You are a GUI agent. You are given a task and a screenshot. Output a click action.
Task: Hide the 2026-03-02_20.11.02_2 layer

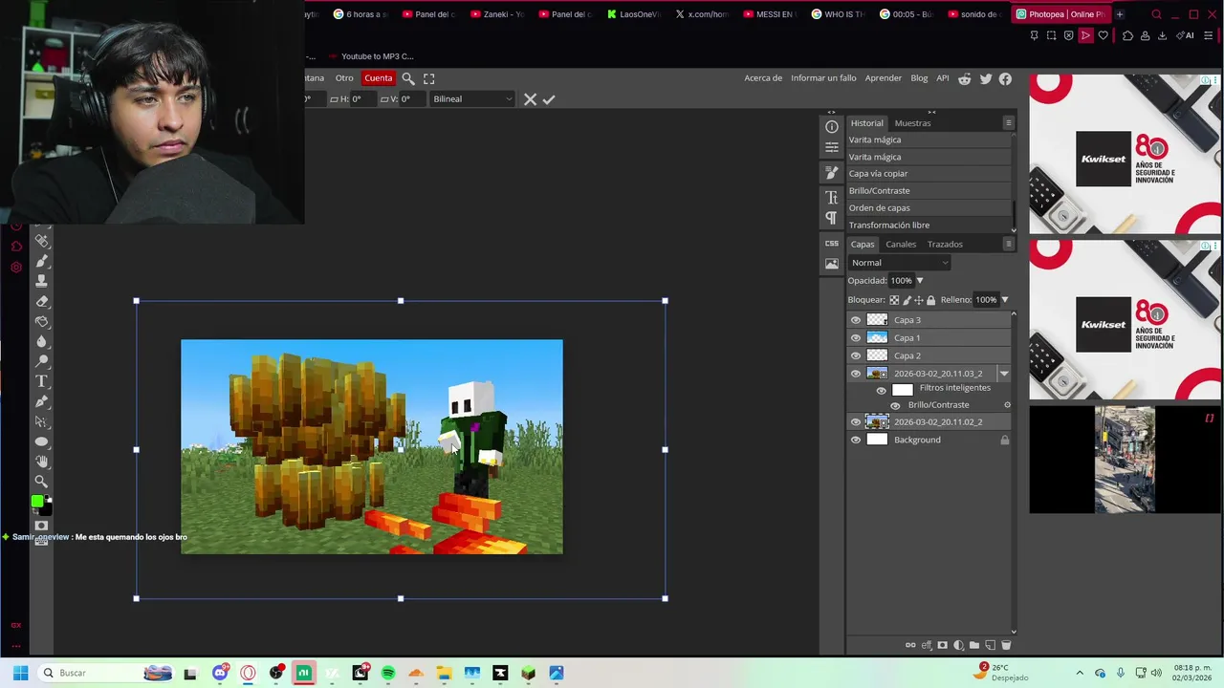tap(856, 421)
